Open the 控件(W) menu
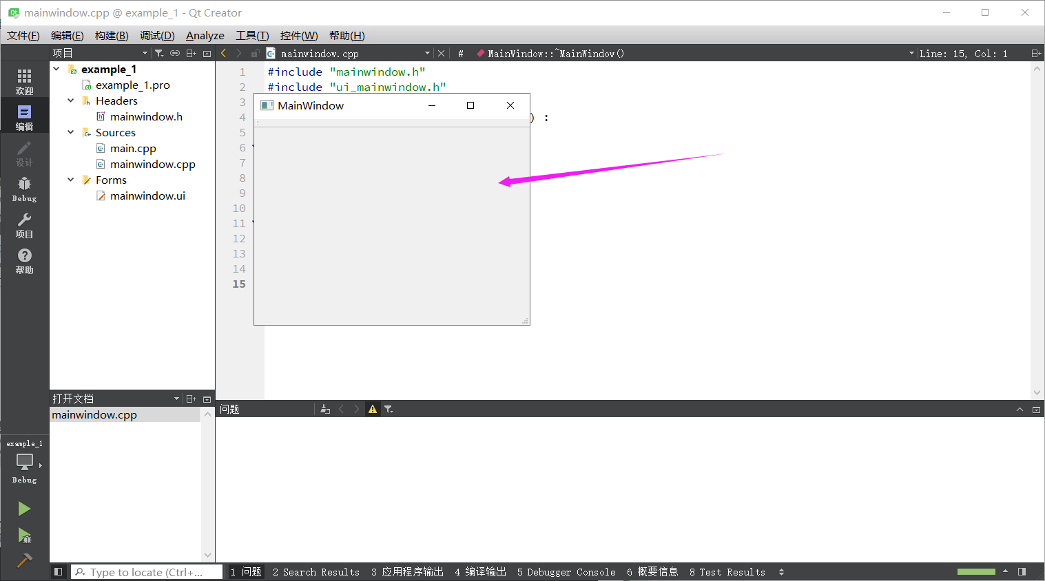 point(299,35)
